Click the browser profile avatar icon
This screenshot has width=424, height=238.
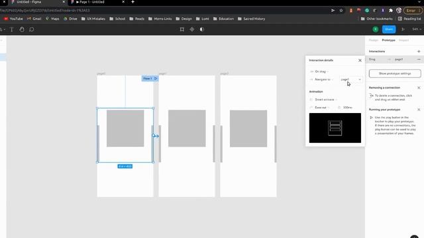point(399,11)
